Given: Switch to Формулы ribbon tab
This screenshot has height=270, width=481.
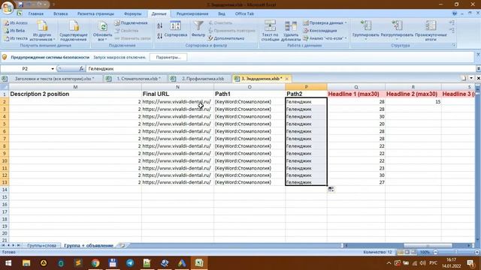Looking at the screenshot, I should [132, 13].
